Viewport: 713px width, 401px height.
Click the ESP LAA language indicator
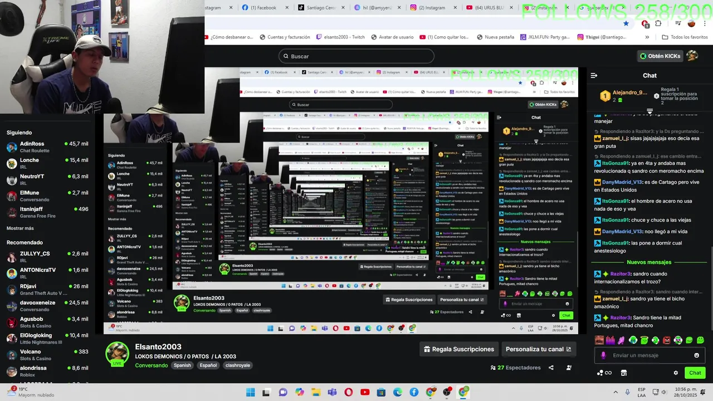(642, 392)
